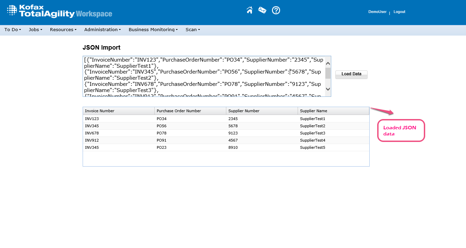This screenshot has height=248, width=466.
Task: Open the Scan menu
Action: tap(193, 30)
